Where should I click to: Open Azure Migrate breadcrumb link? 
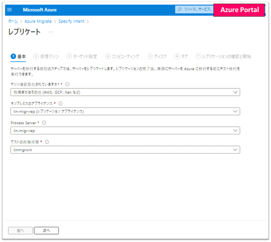point(38,21)
